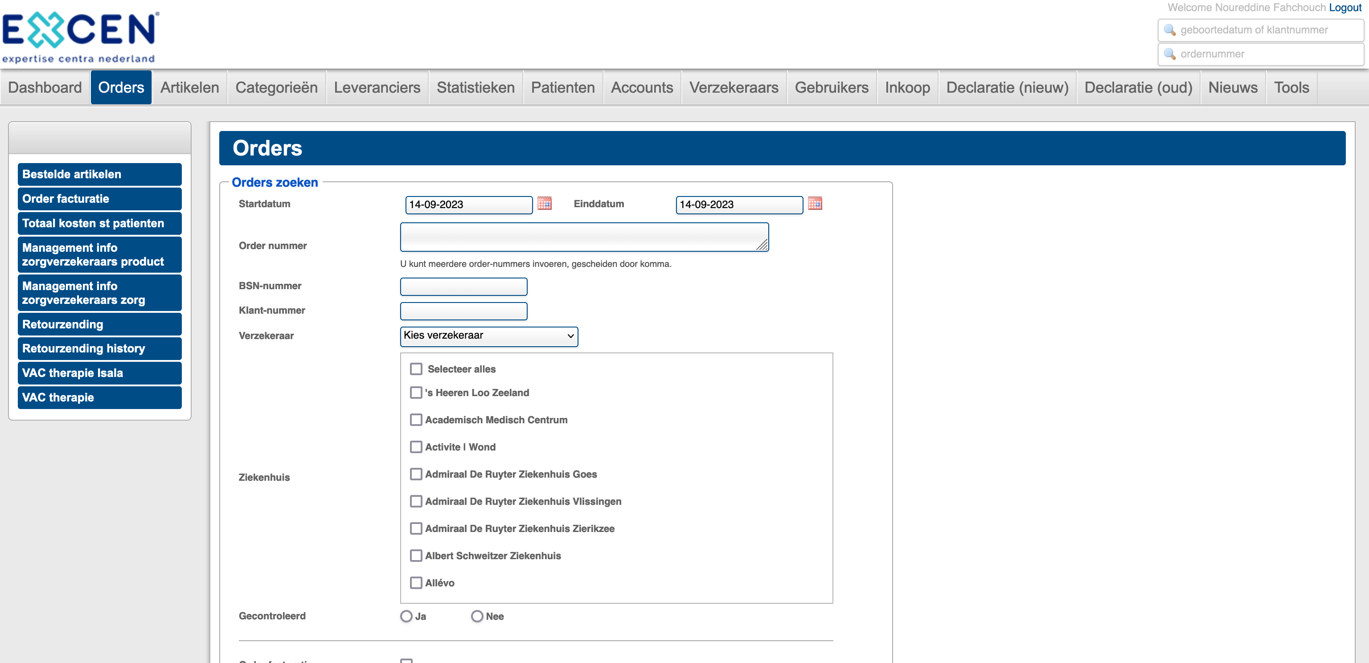This screenshot has height=663, width=1369.
Task: Click the BSN-nummer input field
Action: coord(463,287)
